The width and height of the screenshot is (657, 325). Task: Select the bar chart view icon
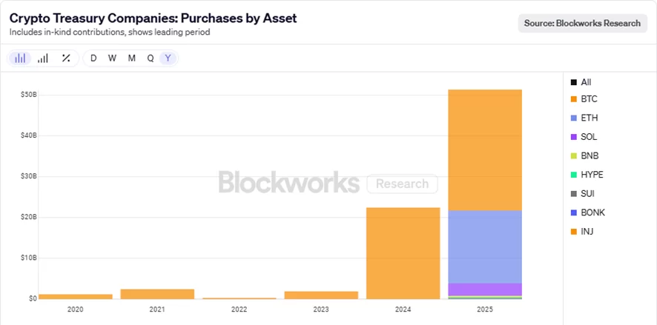20,58
